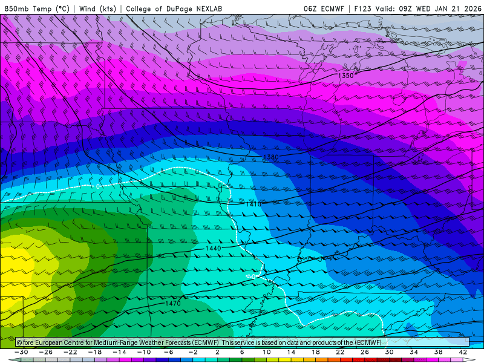Click the ECMWF copyright notice text
This screenshot has height=363, width=484.
coord(199,342)
